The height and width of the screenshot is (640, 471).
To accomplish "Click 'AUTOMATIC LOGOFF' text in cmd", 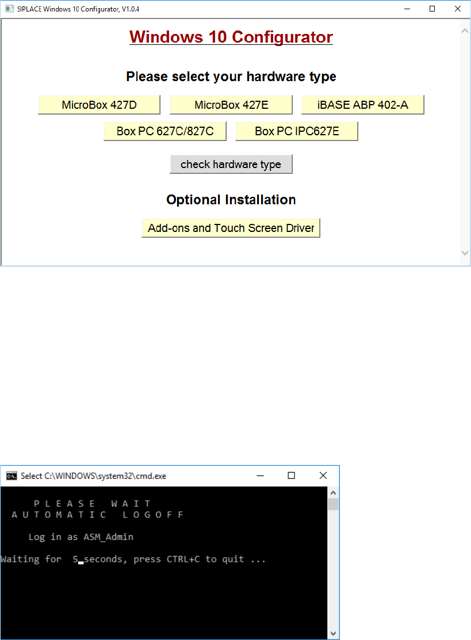I will (x=97, y=515).
